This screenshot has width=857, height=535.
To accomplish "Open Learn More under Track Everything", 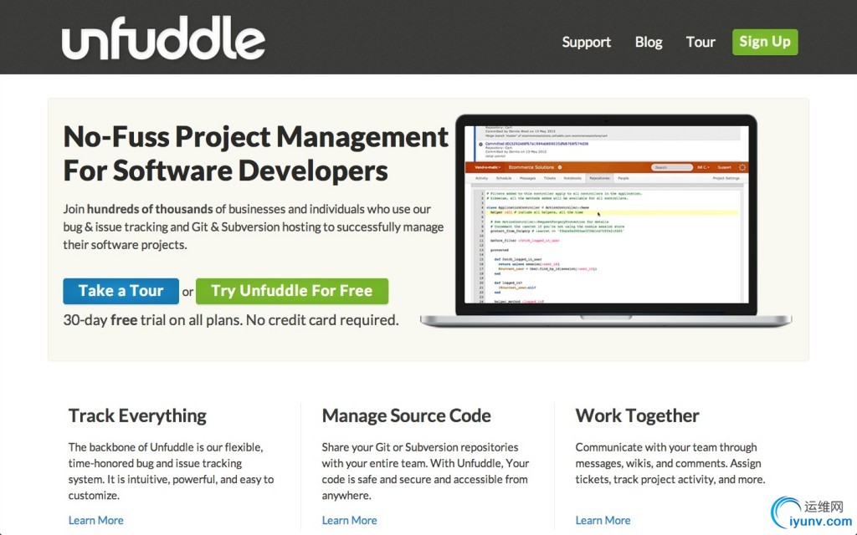I will pyautogui.click(x=95, y=520).
